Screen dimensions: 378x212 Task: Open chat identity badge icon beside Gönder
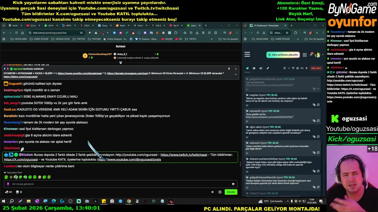click(220, 192)
